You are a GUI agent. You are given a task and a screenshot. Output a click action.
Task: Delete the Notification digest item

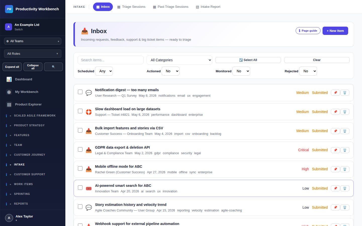point(345,93)
